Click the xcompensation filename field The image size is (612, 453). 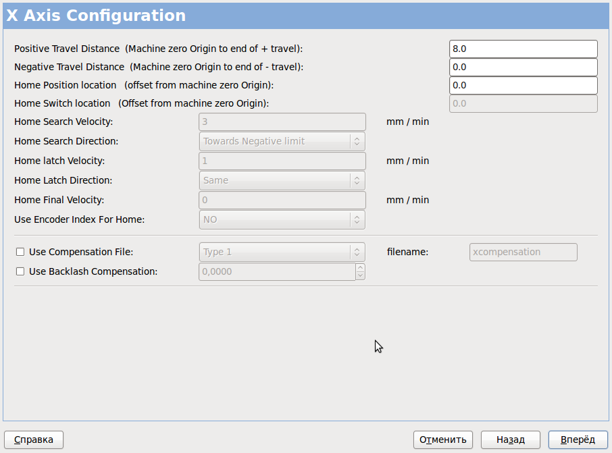(523, 252)
